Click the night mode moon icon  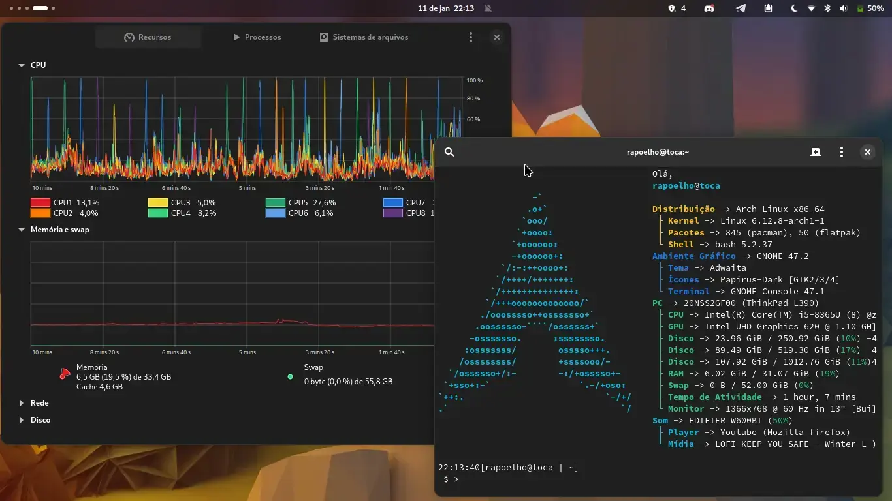(x=794, y=8)
